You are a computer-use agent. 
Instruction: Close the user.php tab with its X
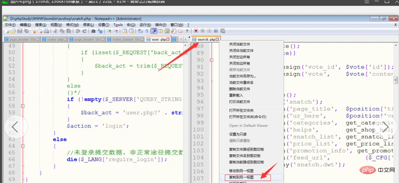pyautogui.click(x=168, y=39)
